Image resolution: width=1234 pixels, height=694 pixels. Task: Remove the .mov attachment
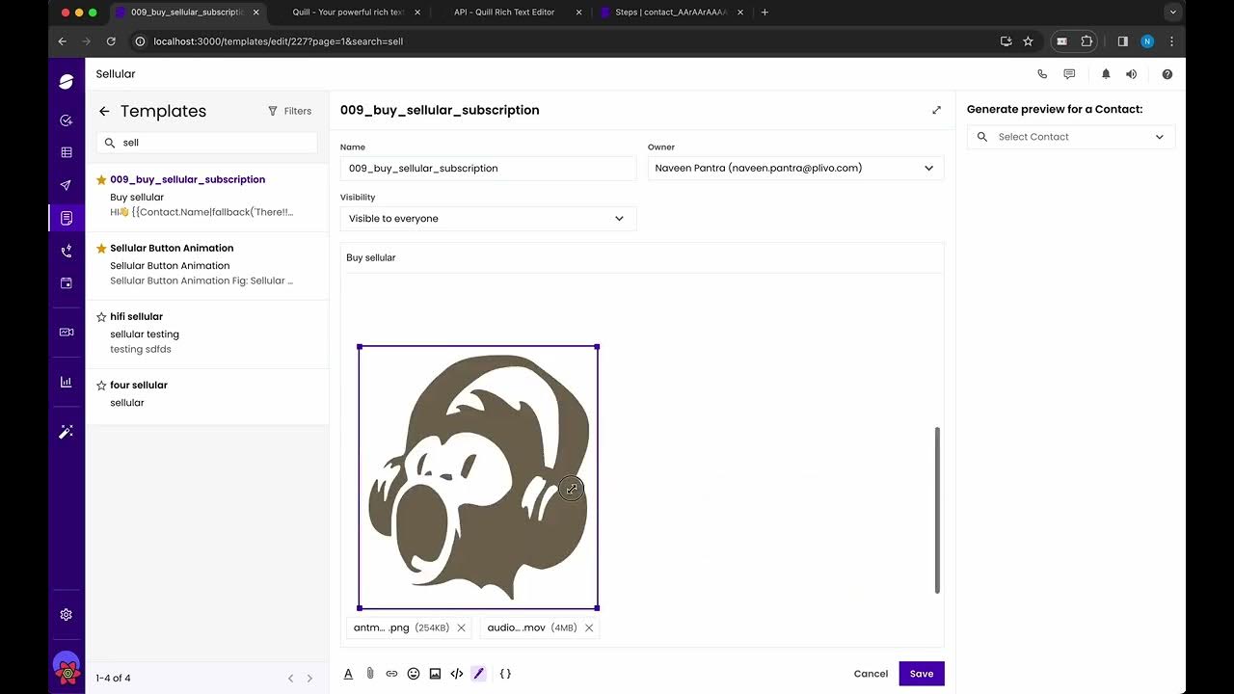coord(589,627)
